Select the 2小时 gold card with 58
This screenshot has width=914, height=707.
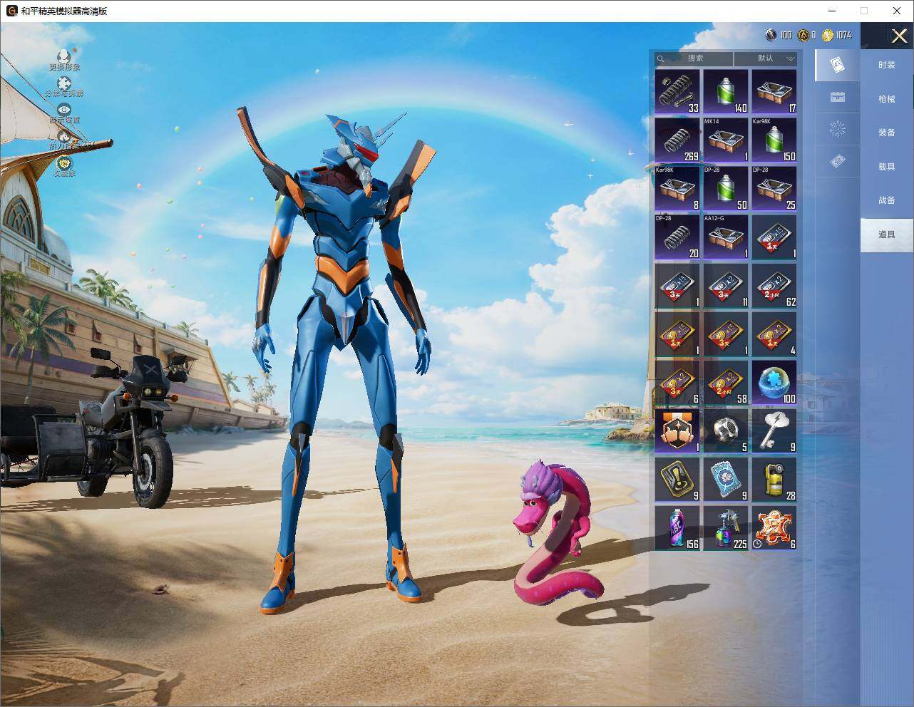click(726, 382)
